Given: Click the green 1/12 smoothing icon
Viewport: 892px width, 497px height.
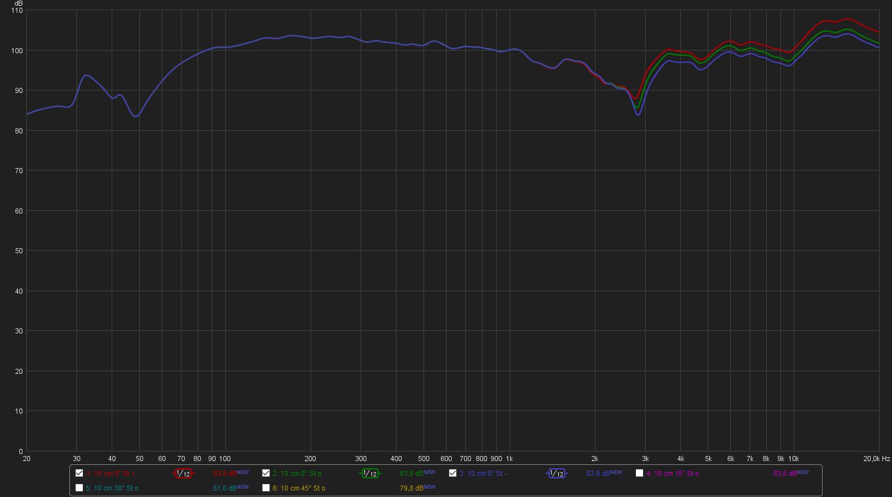Looking at the screenshot, I should (370, 473).
